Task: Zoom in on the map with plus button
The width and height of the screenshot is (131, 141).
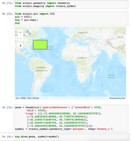Action: (20, 32)
